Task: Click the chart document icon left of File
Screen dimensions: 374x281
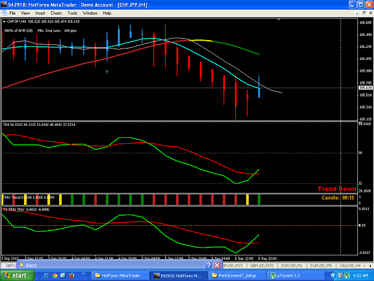Action: tap(4, 13)
